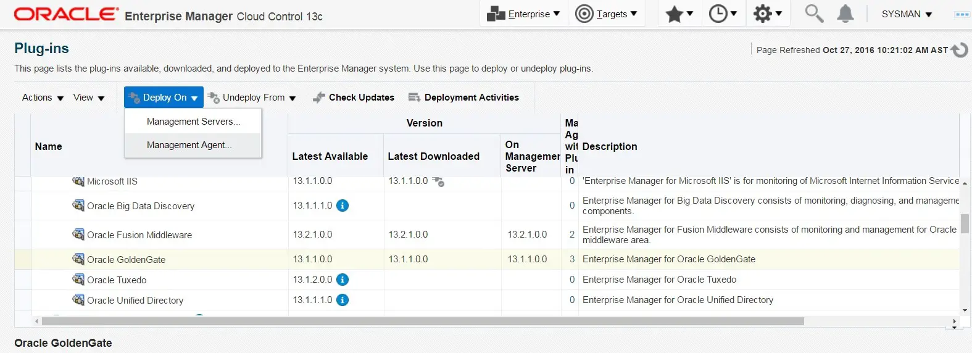Viewport: 972px width, 353px height.
Task: Open Deployment Activities
Action: (x=463, y=98)
